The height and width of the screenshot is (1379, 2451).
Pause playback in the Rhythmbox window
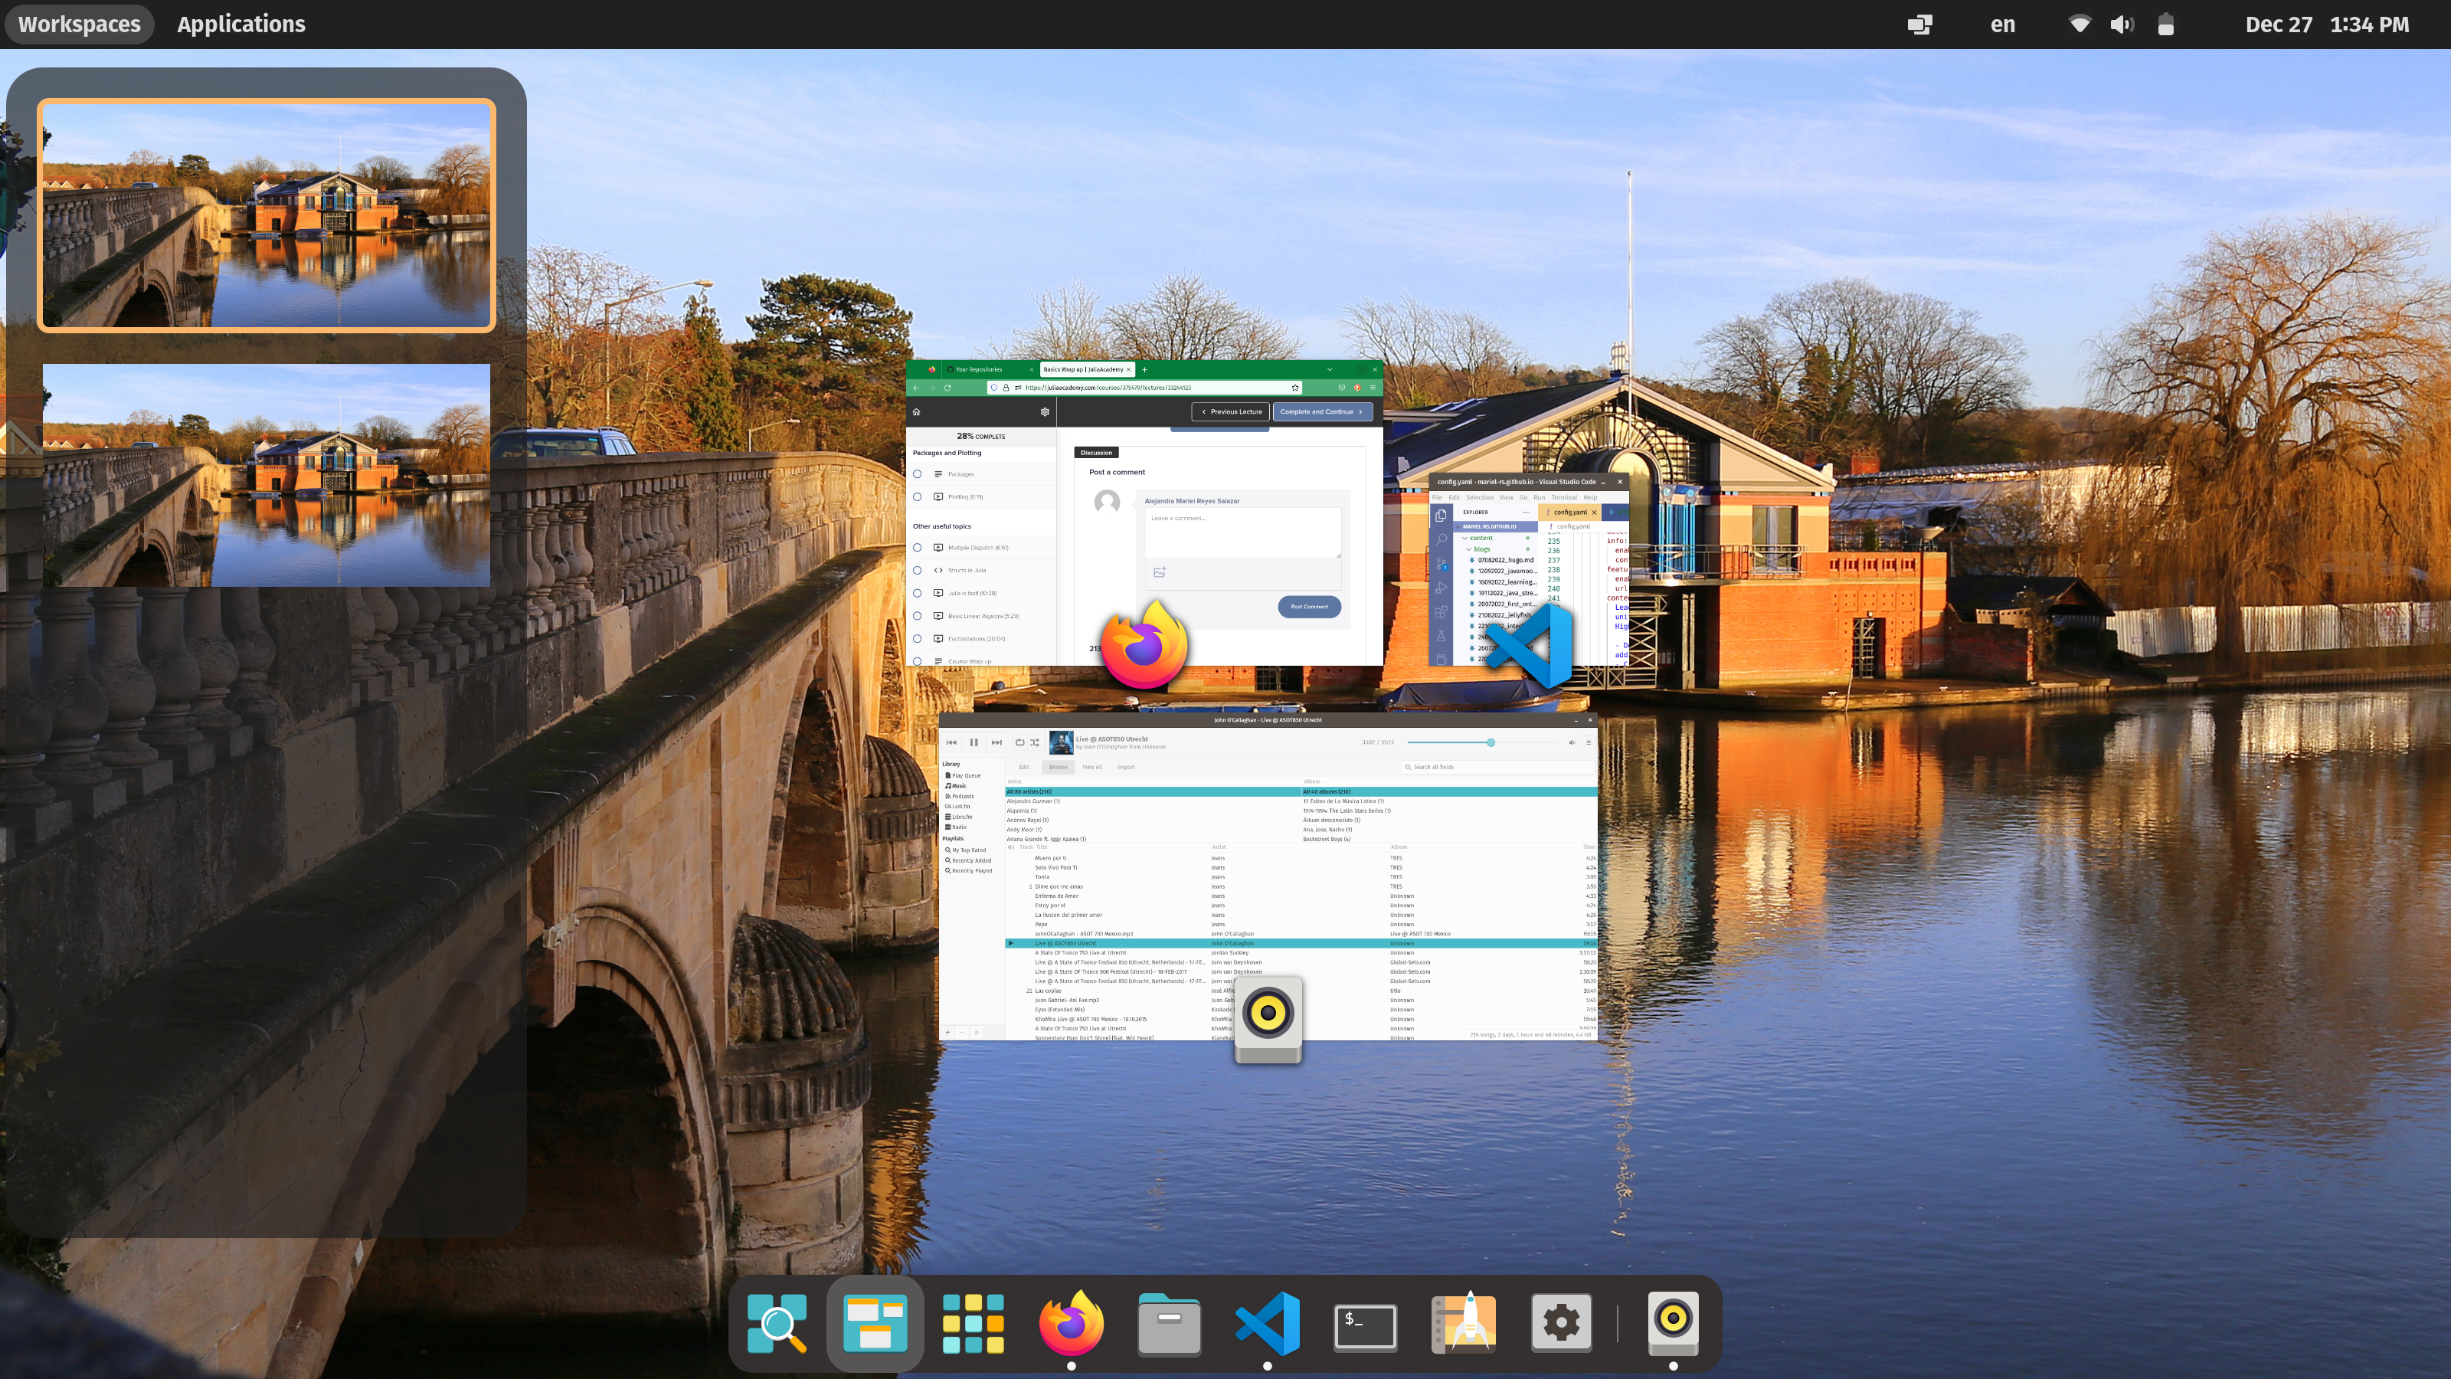974,742
